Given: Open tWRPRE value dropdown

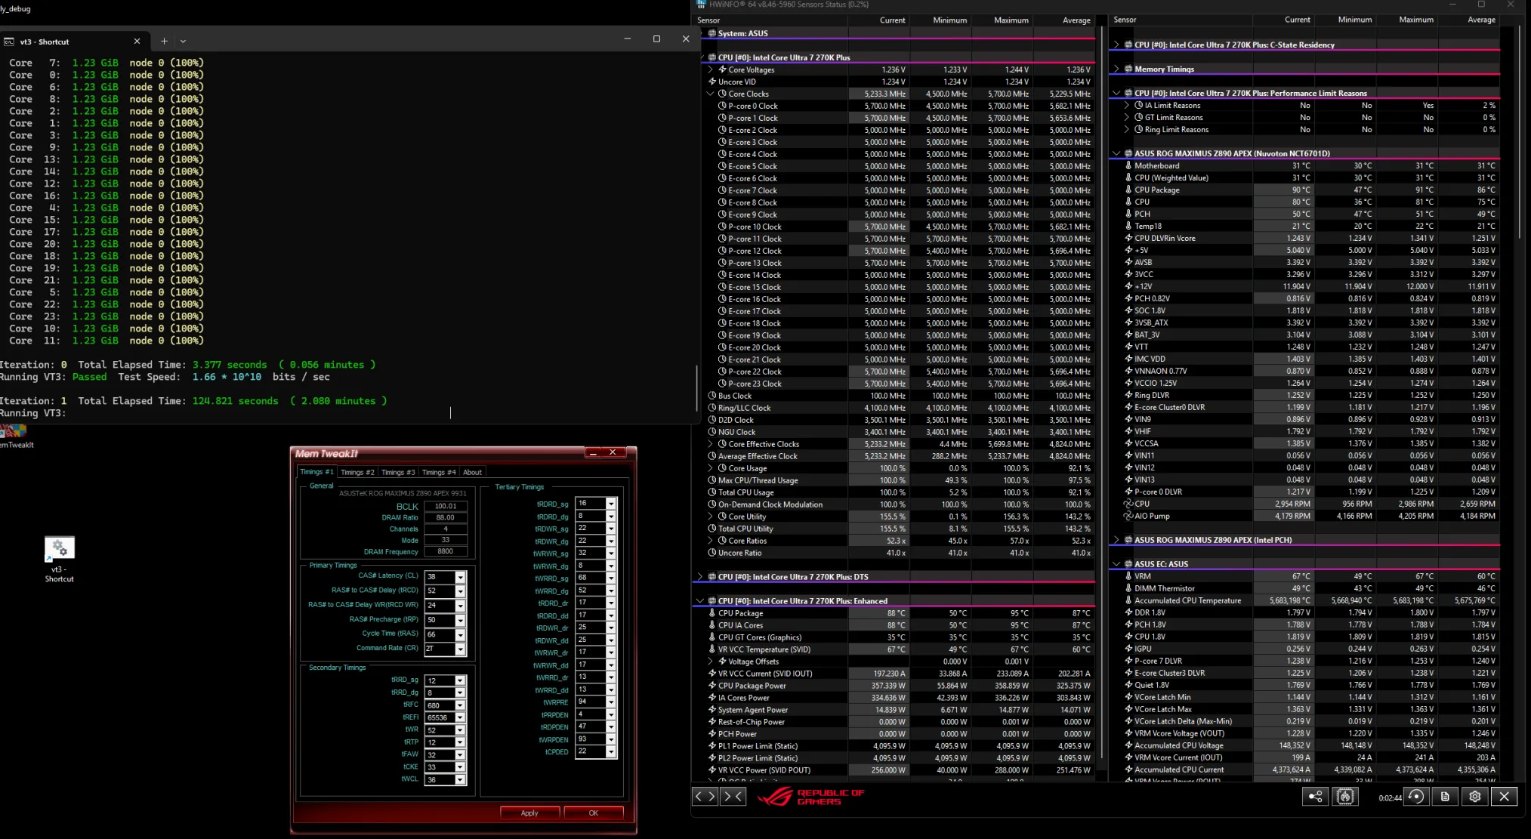Looking at the screenshot, I should pos(611,702).
